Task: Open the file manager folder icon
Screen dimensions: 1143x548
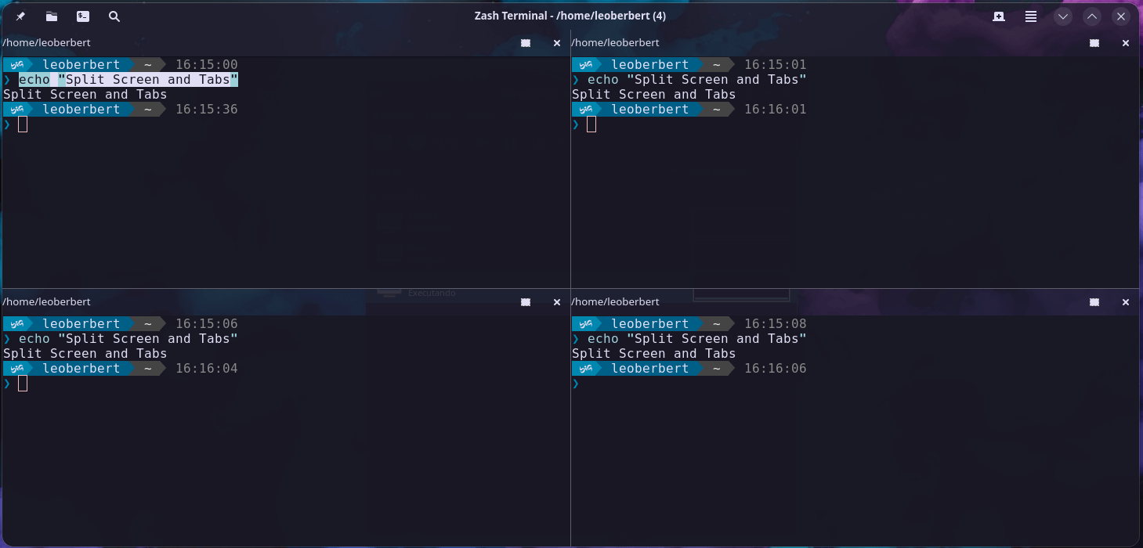Action: pos(52,16)
